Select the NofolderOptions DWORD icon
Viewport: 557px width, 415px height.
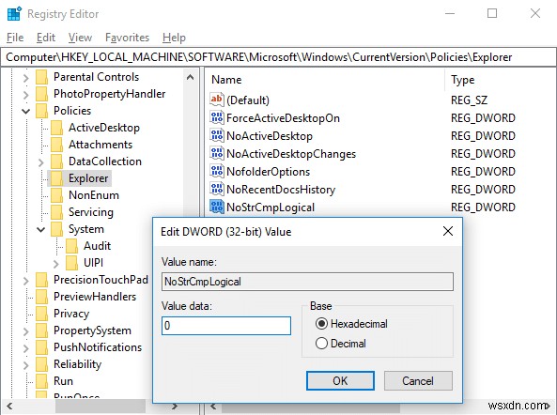[217, 171]
